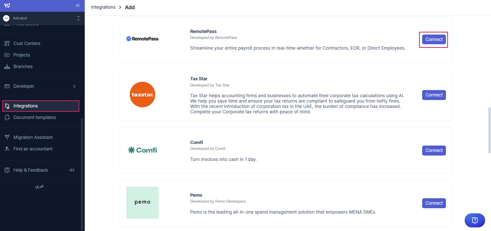Image resolution: width=491 pixels, height=231 pixels.
Task: Click the Branches tree icon
Action: (x=7, y=67)
